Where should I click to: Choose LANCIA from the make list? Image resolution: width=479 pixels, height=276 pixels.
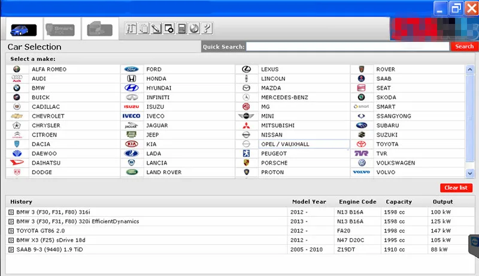[156, 163]
